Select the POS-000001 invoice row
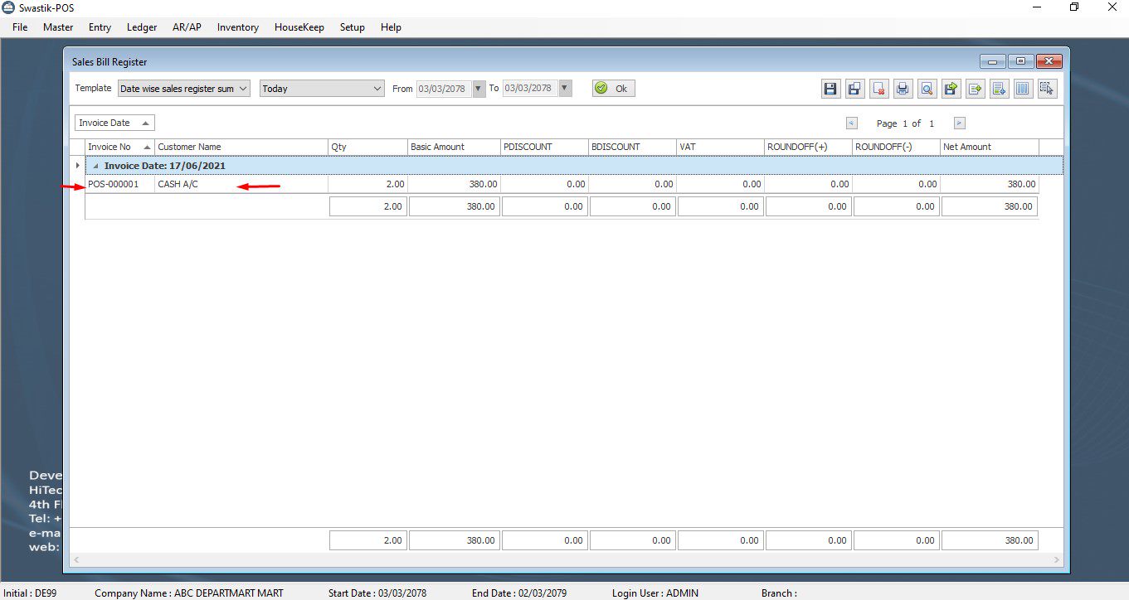This screenshot has width=1129, height=600. [x=114, y=184]
